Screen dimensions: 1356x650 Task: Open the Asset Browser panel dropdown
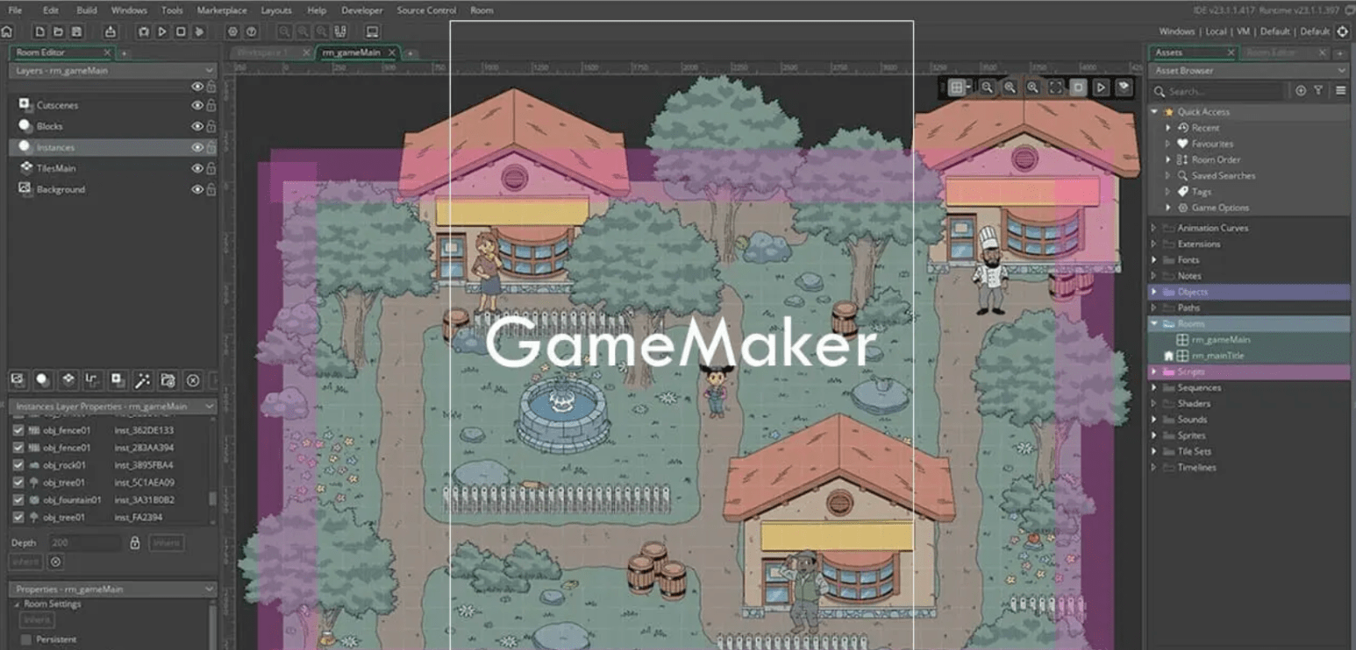[x=1341, y=71]
